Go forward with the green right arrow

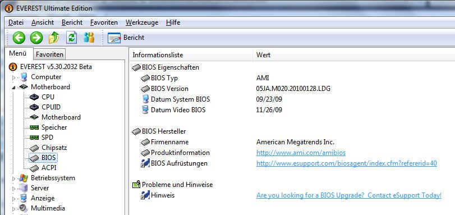(x=36, y=38)
